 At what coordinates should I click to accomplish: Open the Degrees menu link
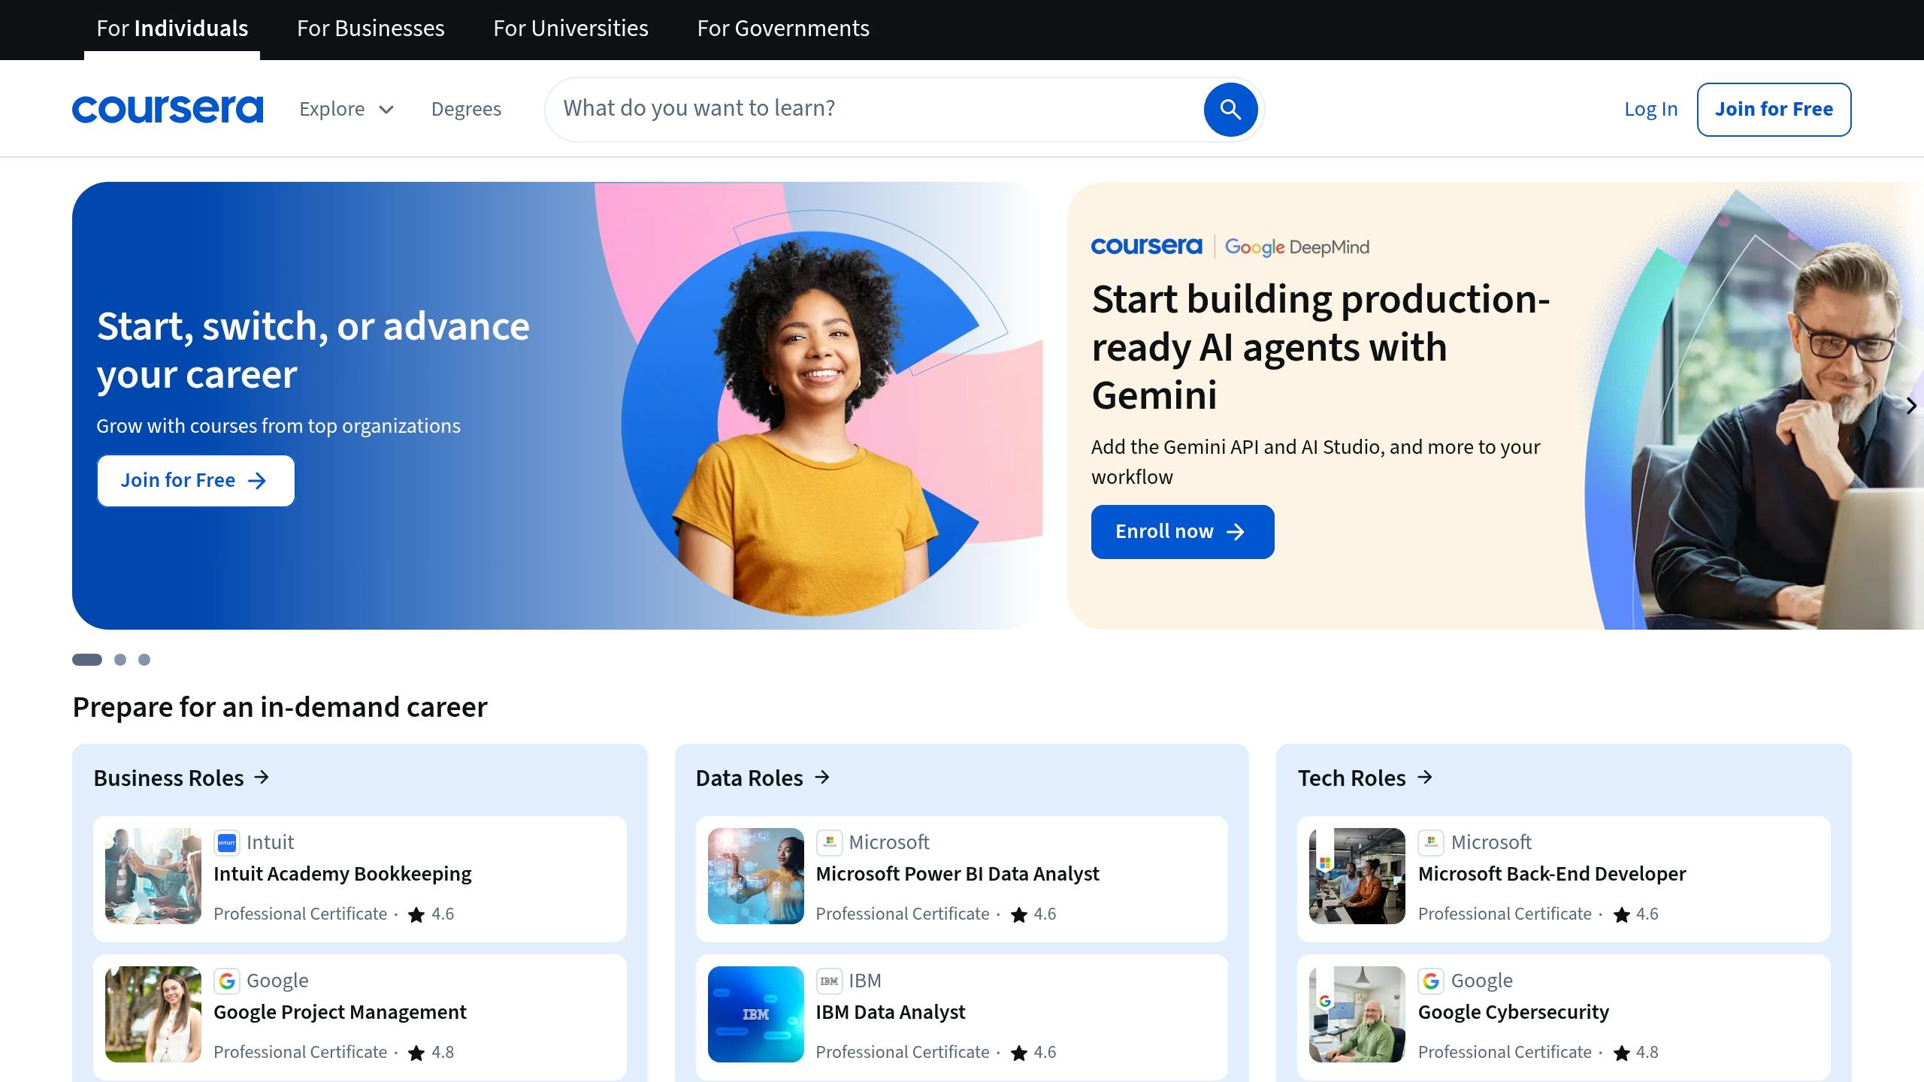[x=466, y=110]
